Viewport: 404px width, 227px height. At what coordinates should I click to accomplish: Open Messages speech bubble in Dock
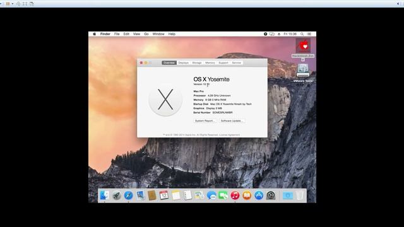211,195
